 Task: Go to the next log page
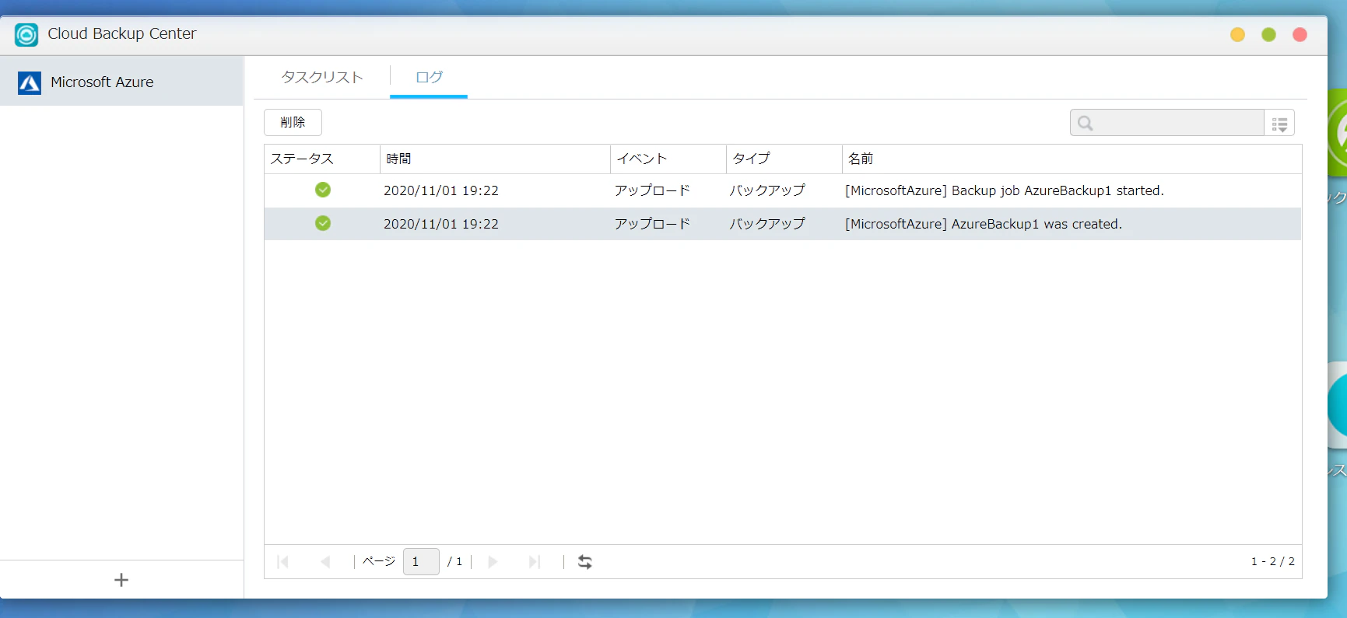(x=493, y=561)
